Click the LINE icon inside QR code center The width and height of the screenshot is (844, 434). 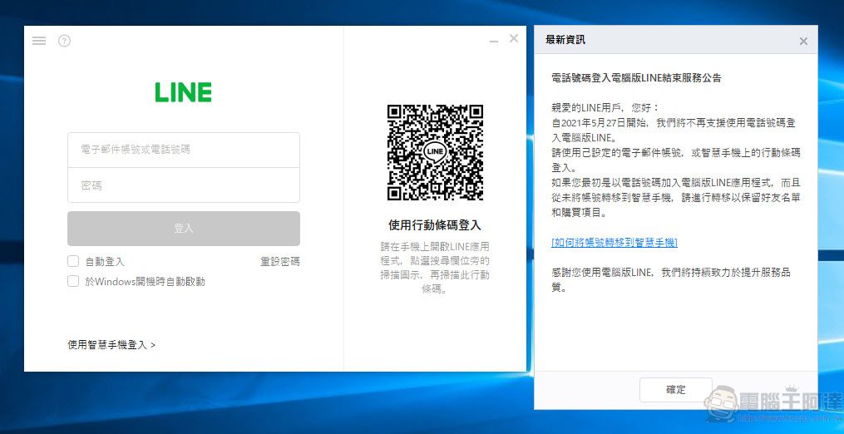[x=435, y=152]
